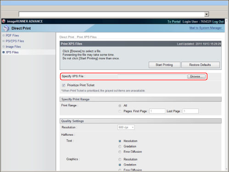Click the Log Out link

(x=218, y=22)
